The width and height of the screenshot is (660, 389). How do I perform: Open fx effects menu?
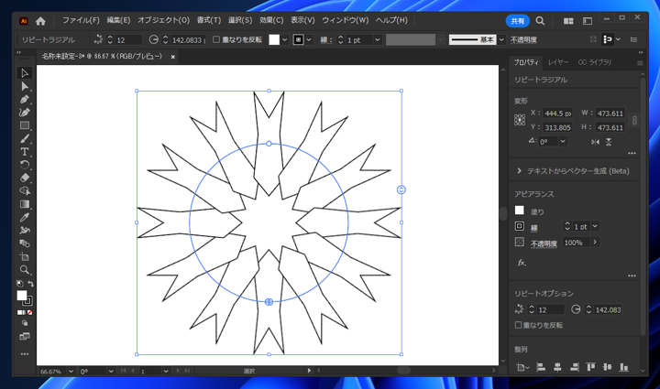522,263
